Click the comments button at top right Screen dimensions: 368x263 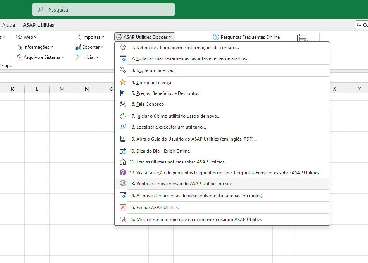(x=361, y=25)
